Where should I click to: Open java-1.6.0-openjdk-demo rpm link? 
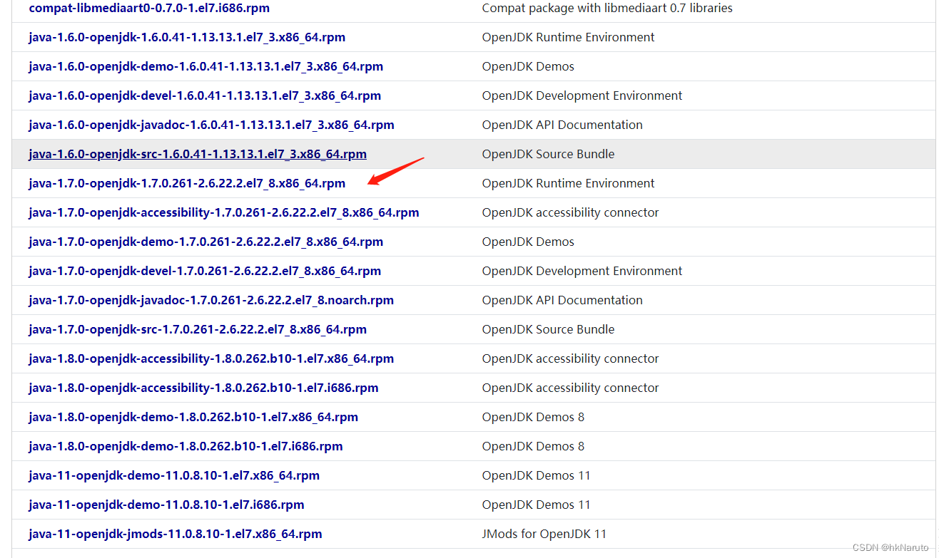pos(205,66)
